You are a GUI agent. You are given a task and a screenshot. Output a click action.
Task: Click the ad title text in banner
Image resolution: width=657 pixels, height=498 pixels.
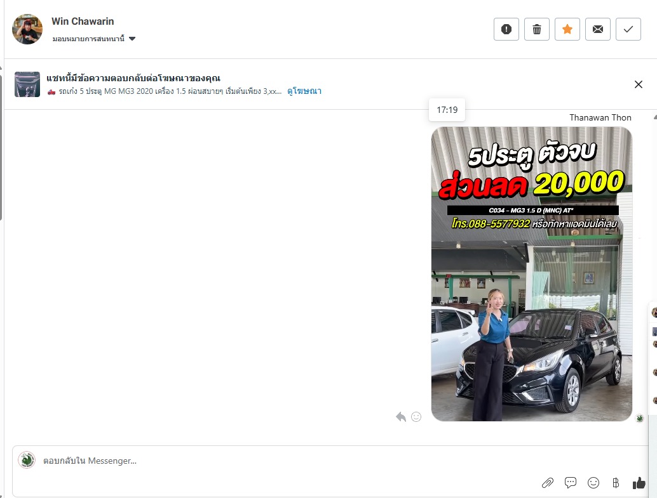tap(133, 78)
